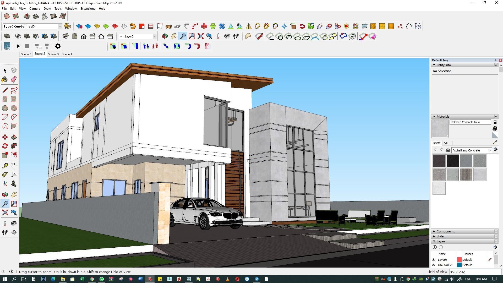Click Zoom Extents in left toolbar
Image resolution: width=503 pixels, height=283 pixels.
5,212
